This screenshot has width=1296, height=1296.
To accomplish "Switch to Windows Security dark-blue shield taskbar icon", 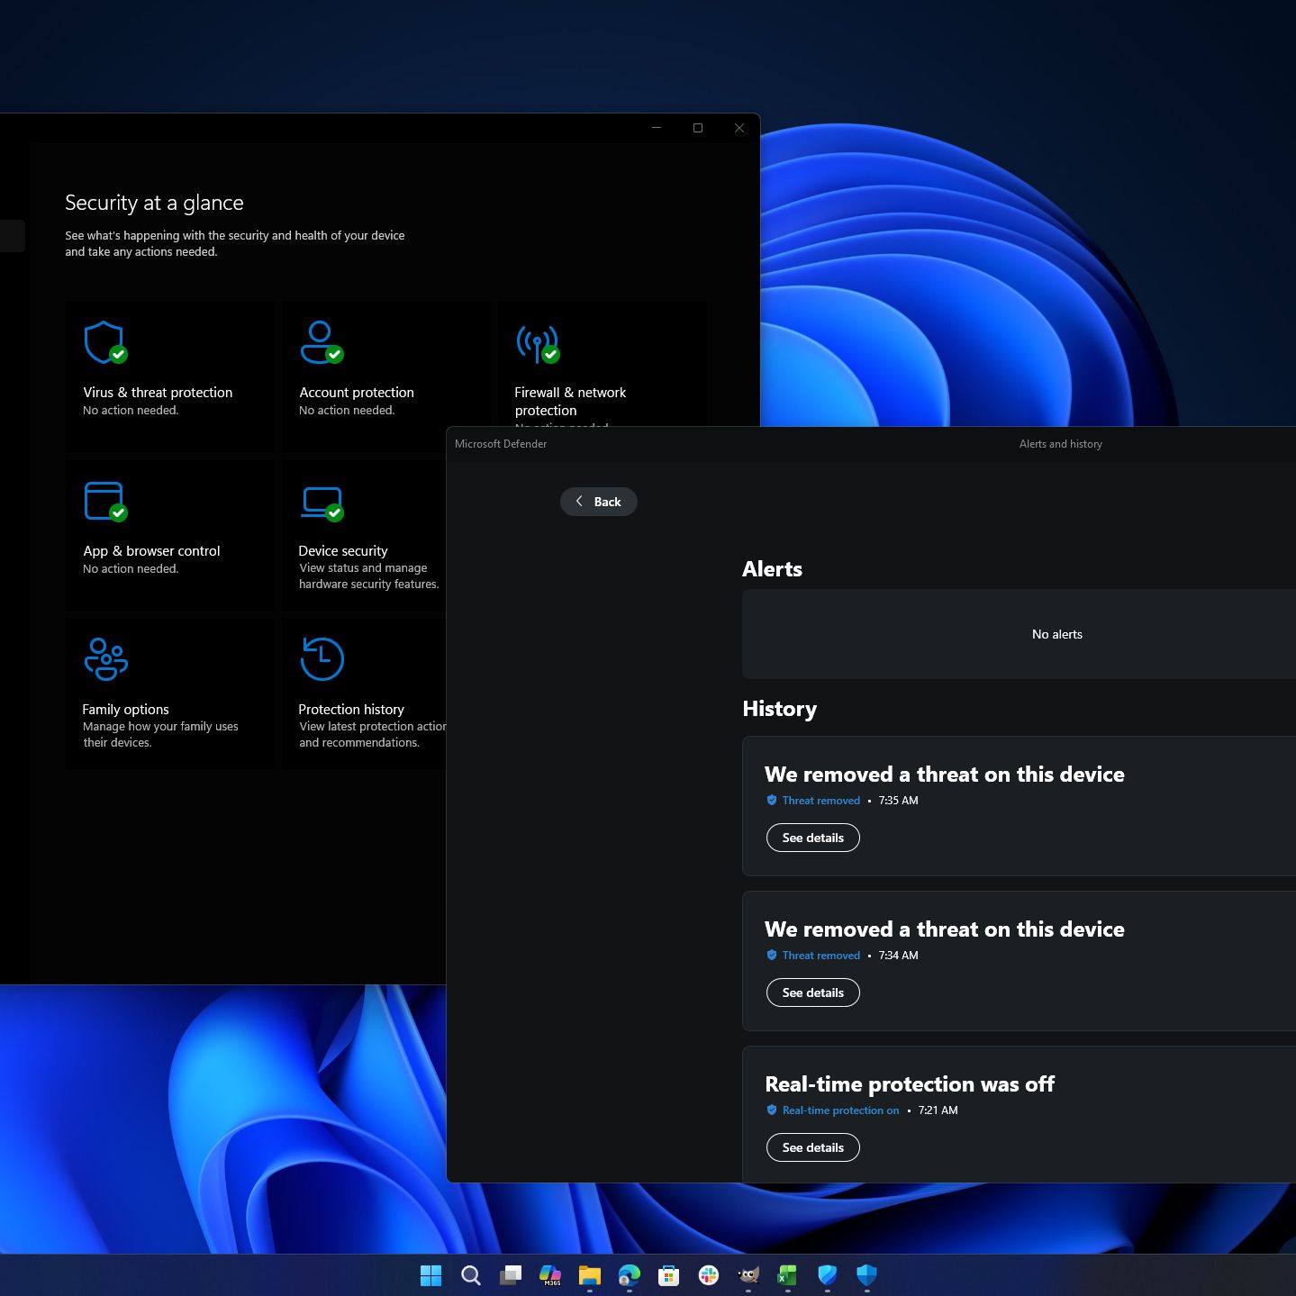I will click(x=866, y=1274).
